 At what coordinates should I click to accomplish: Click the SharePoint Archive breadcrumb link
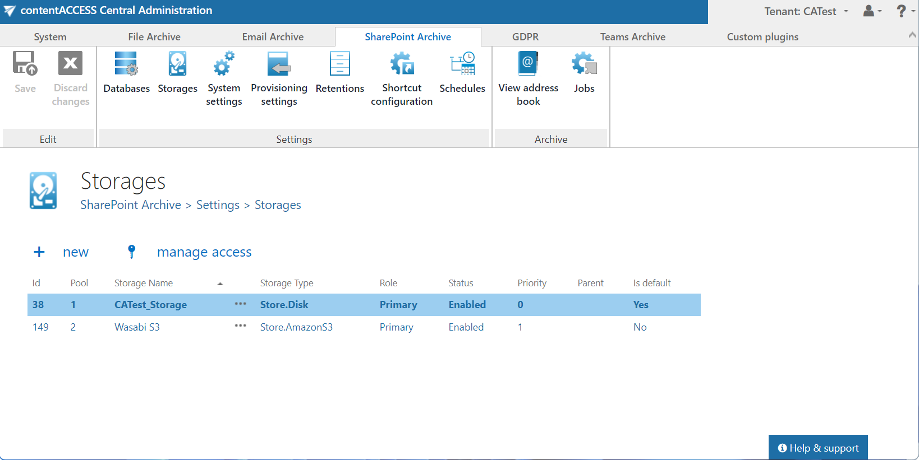pos(131,205)
